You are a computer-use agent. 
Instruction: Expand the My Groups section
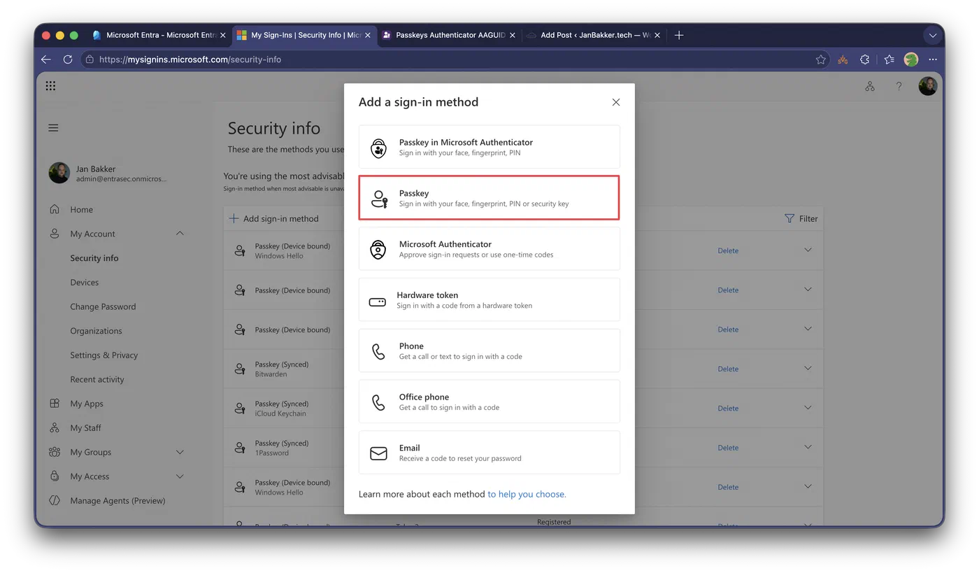pos(180,452)
